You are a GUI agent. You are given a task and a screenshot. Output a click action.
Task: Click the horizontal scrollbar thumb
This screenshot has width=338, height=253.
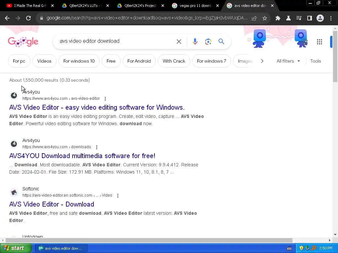pyautogui.click(x=149, y=240)
